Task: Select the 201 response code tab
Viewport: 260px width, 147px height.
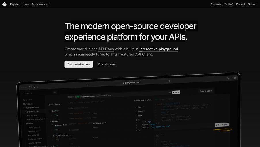Action: pos(157,134)
